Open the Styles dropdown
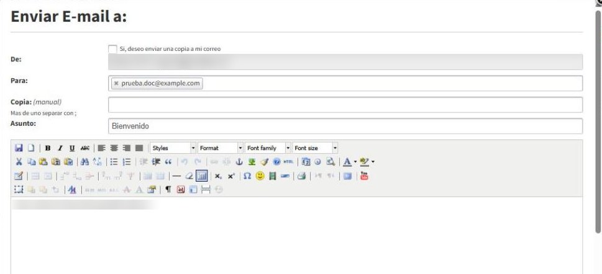 coord(173,148)
